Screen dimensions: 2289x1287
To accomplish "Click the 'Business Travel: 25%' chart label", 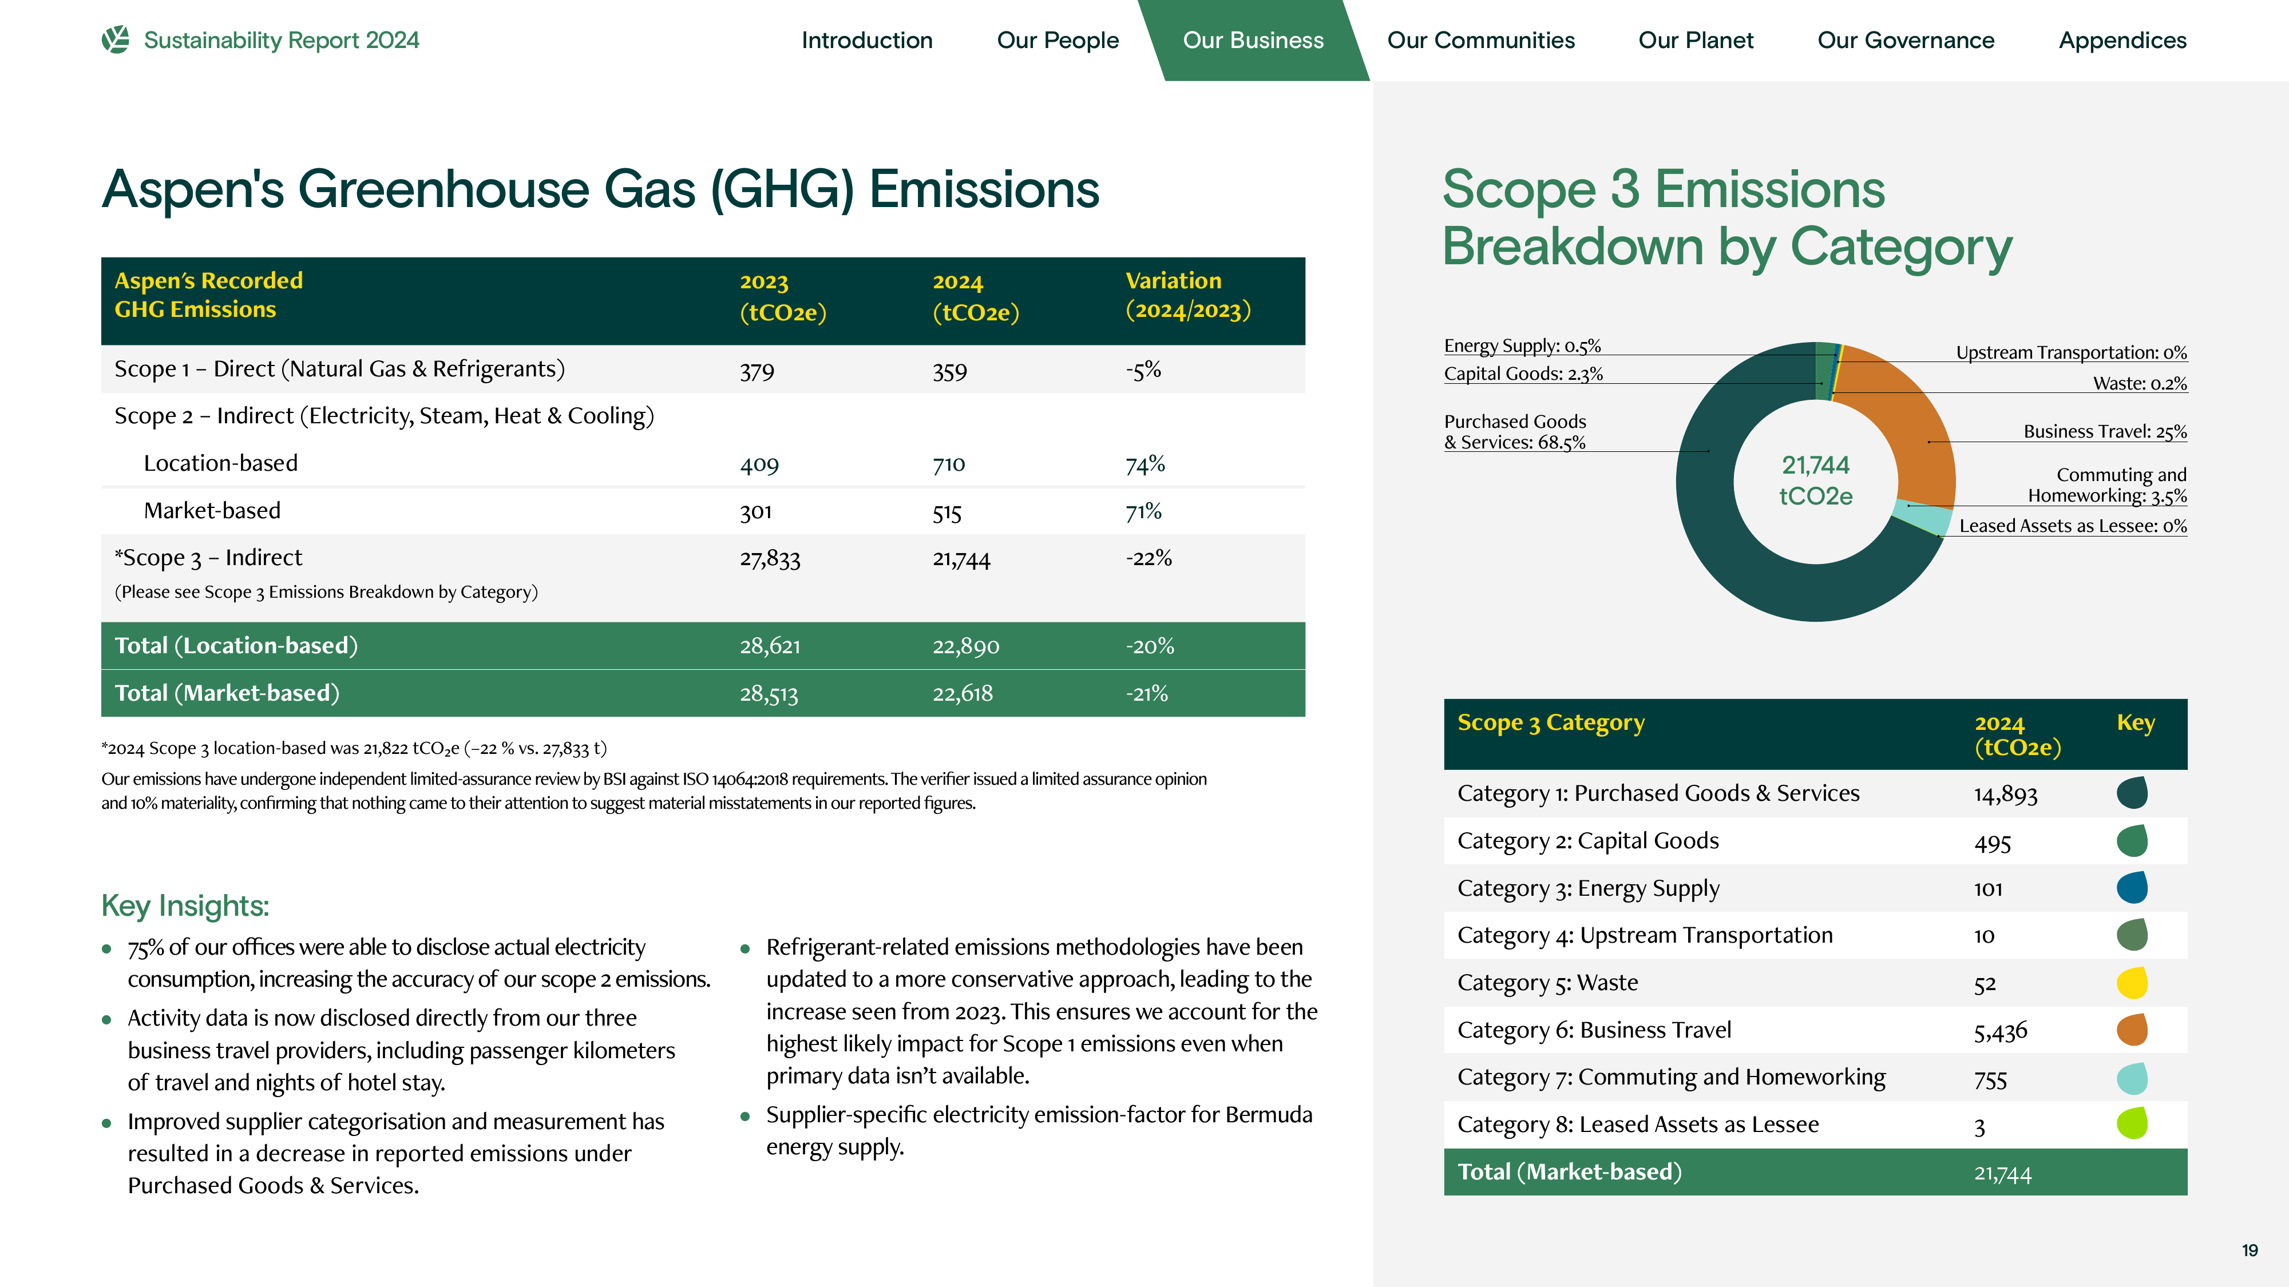I will click(2105, 432).
